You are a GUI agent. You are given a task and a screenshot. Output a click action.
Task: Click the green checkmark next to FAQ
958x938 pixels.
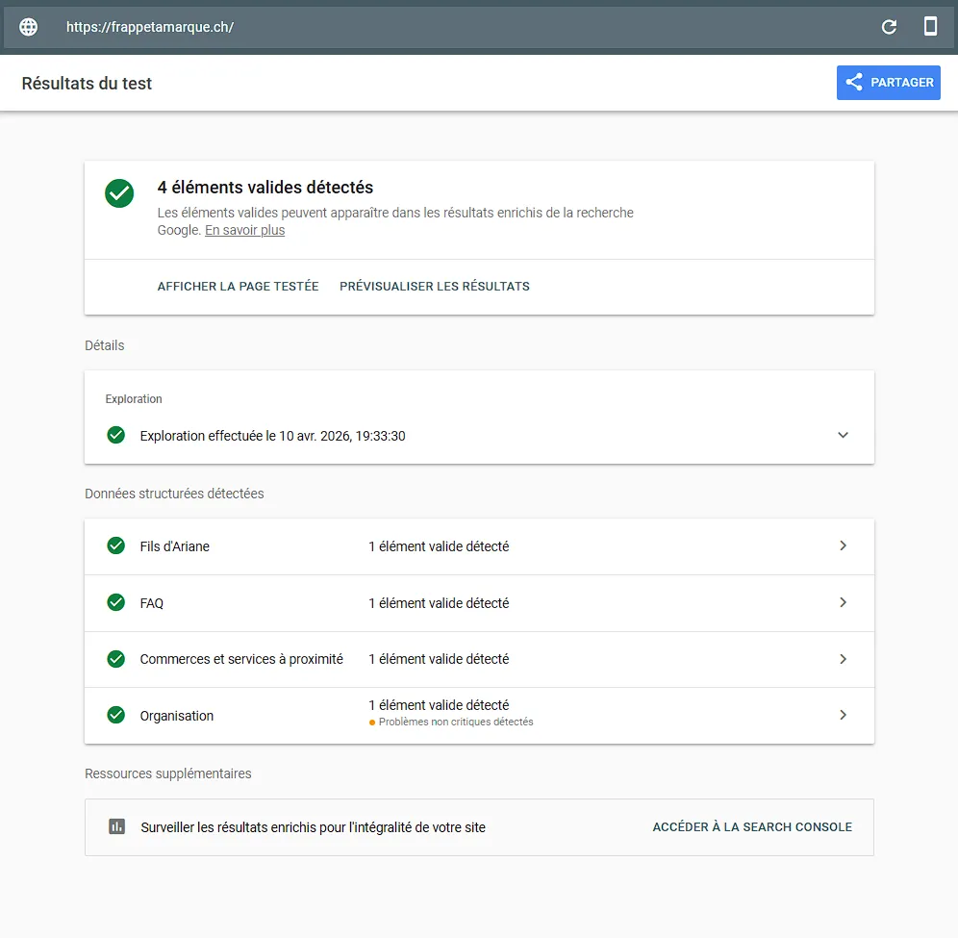(x=115, y=602)
